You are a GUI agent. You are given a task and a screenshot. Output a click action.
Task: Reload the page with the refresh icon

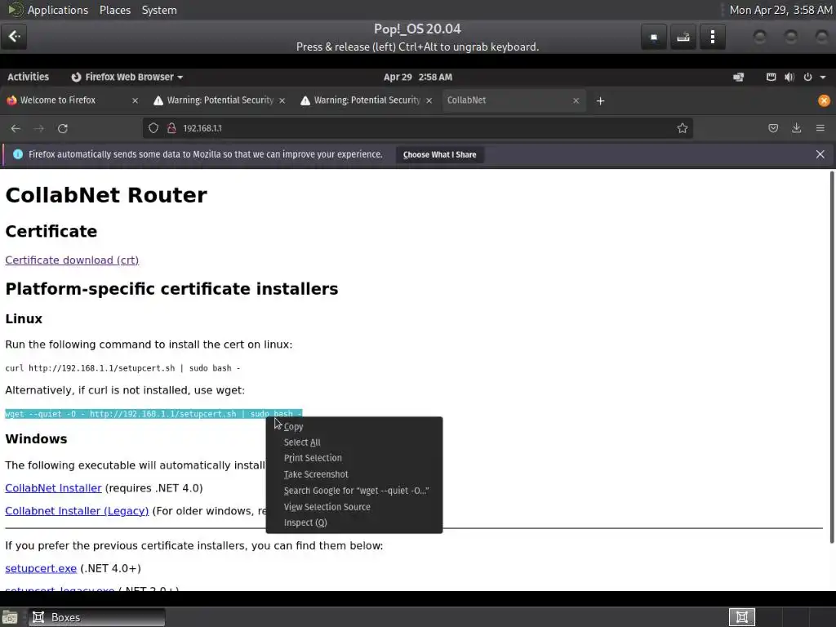pos(62,128)
